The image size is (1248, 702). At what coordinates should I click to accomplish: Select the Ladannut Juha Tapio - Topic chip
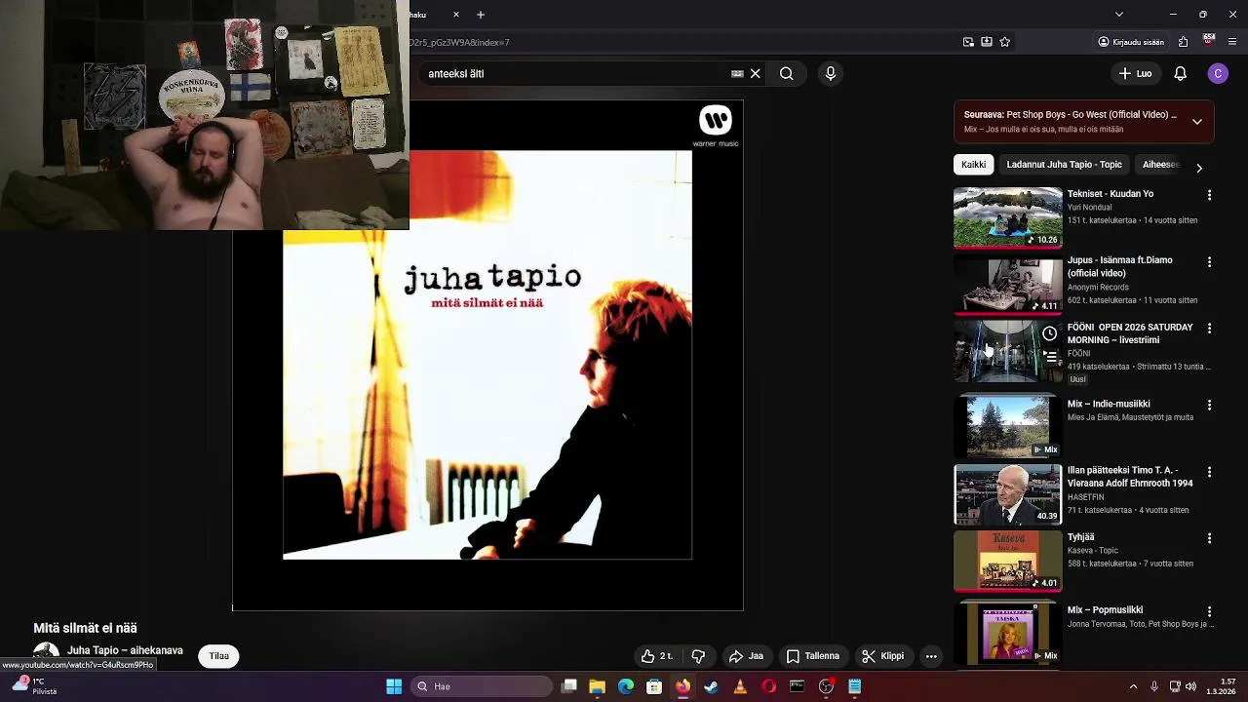[x=1064, y=165]
